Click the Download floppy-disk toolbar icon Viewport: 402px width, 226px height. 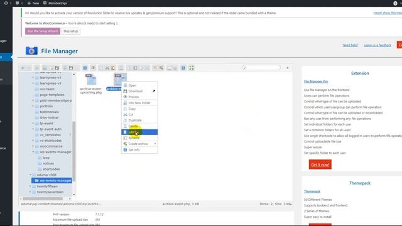(x=71, y=68)
